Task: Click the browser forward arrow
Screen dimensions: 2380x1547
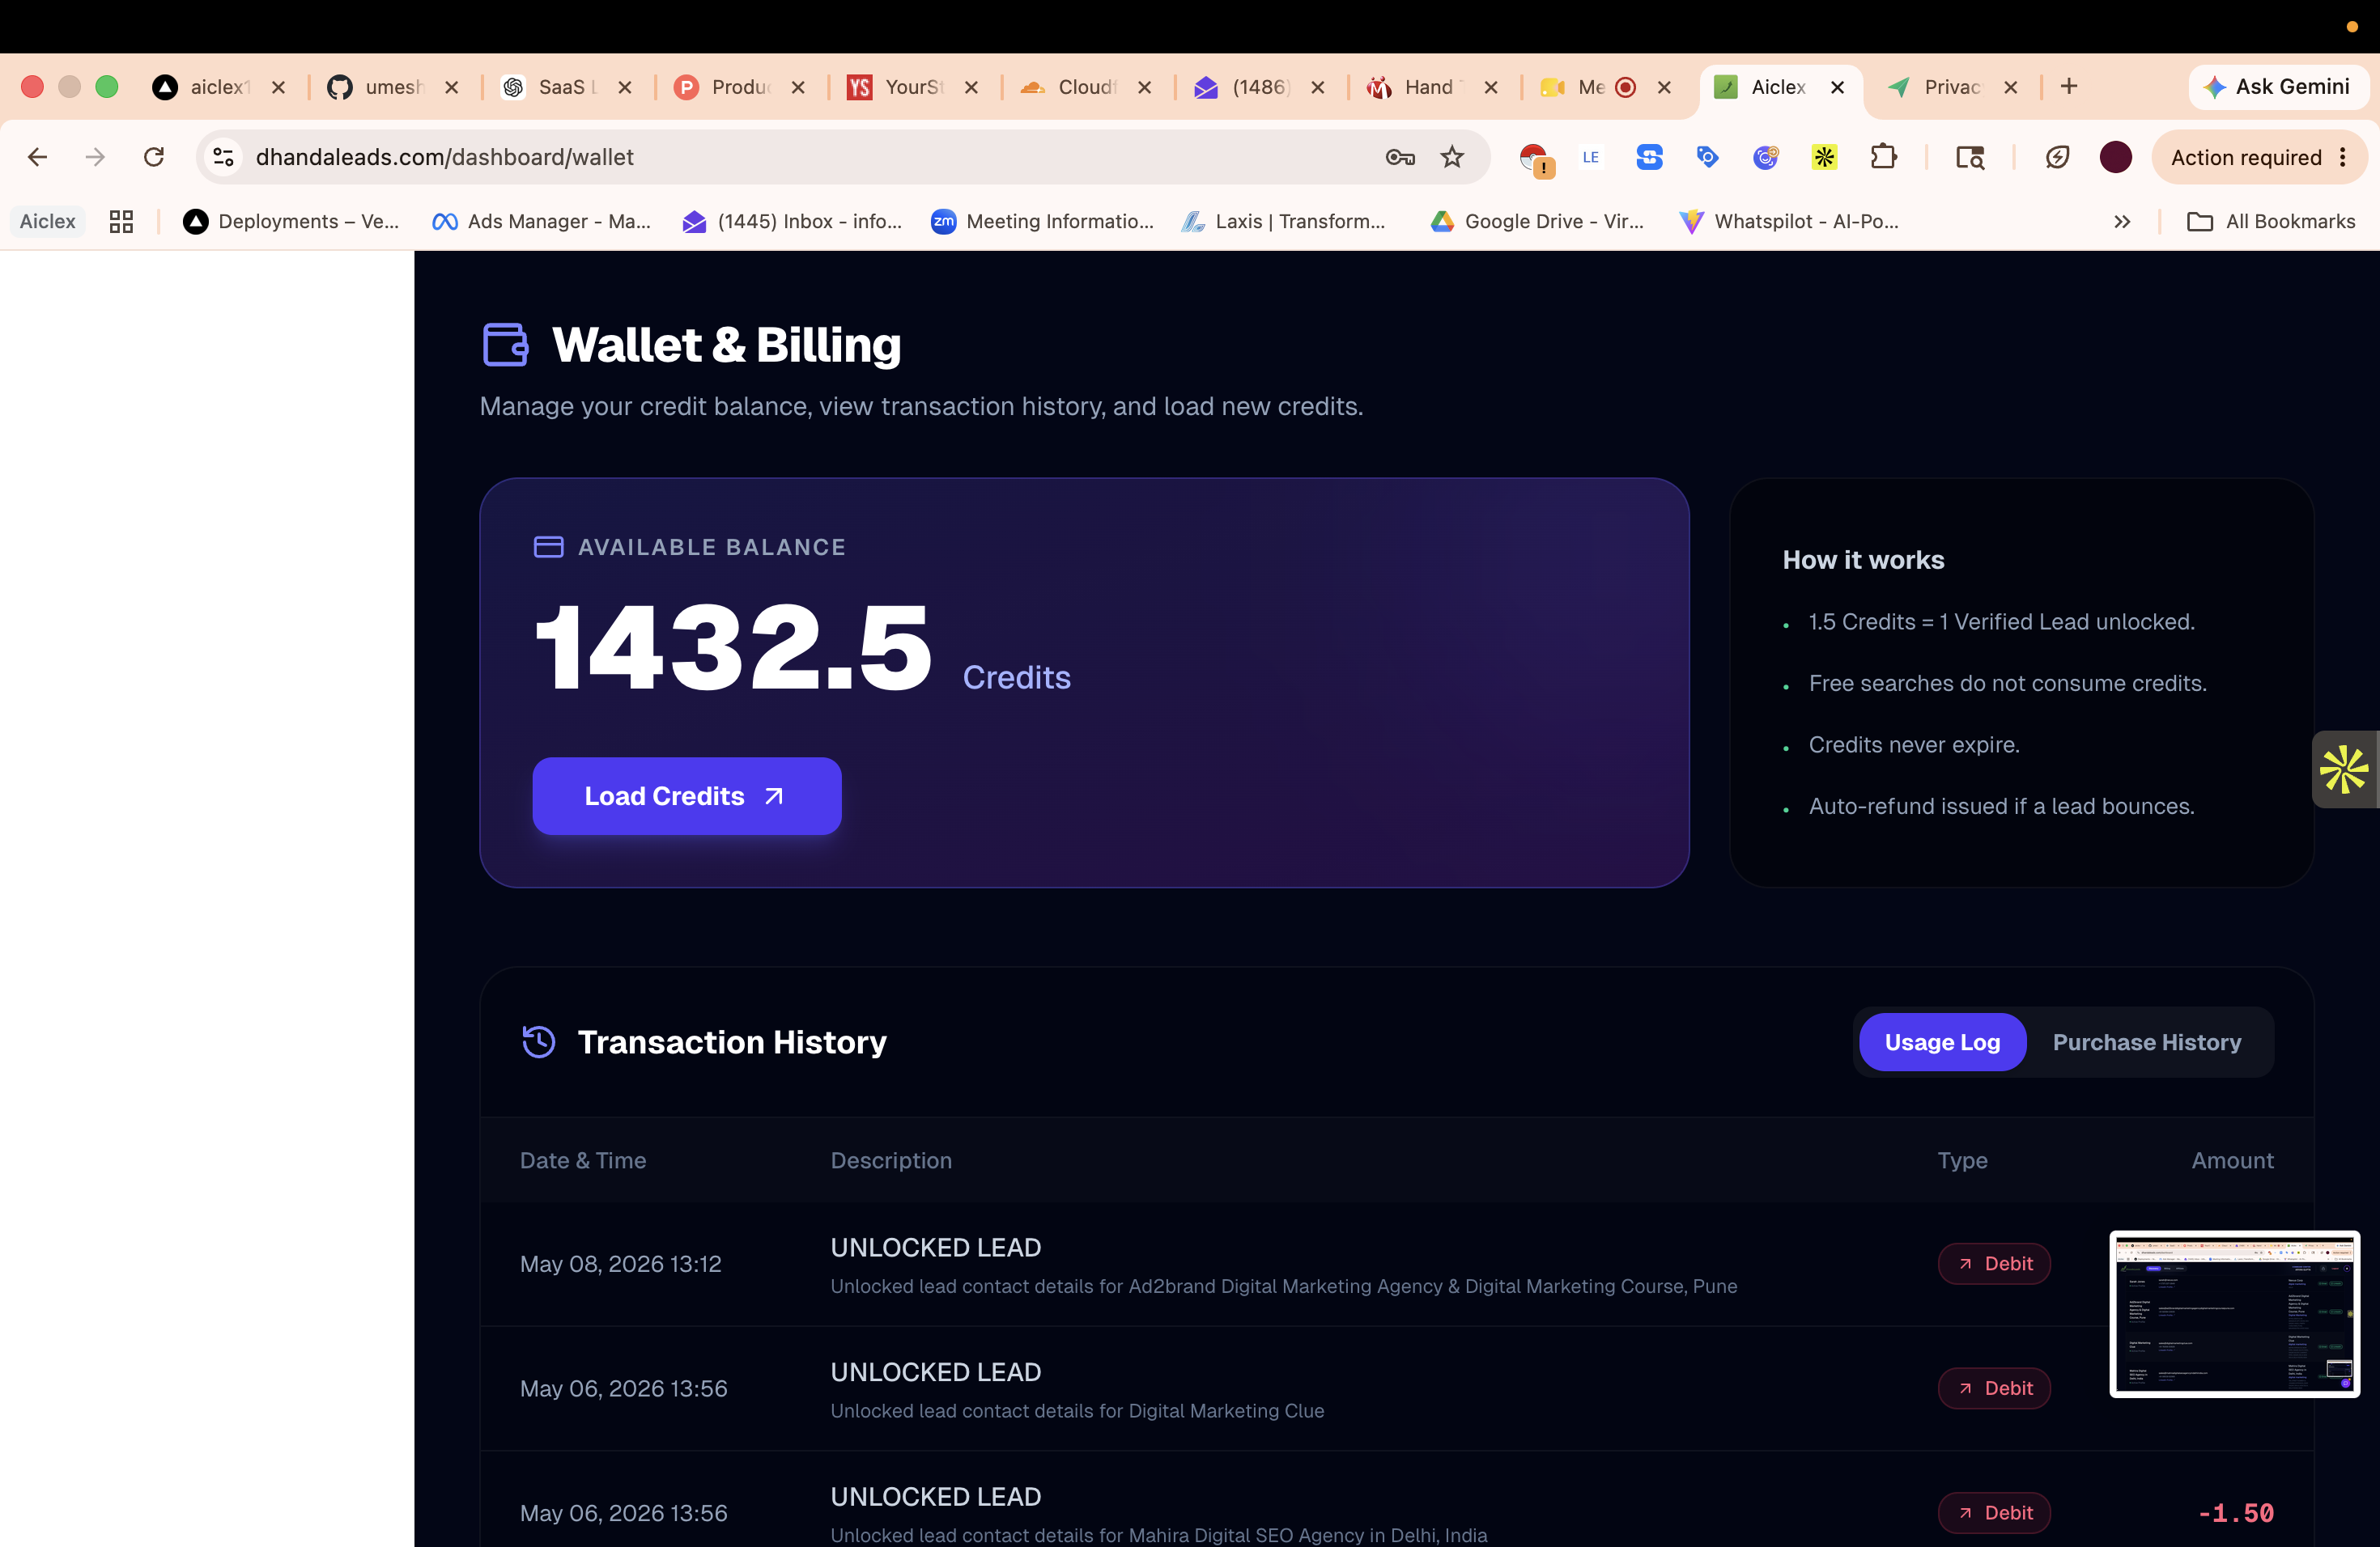Action: coord(95,157)
